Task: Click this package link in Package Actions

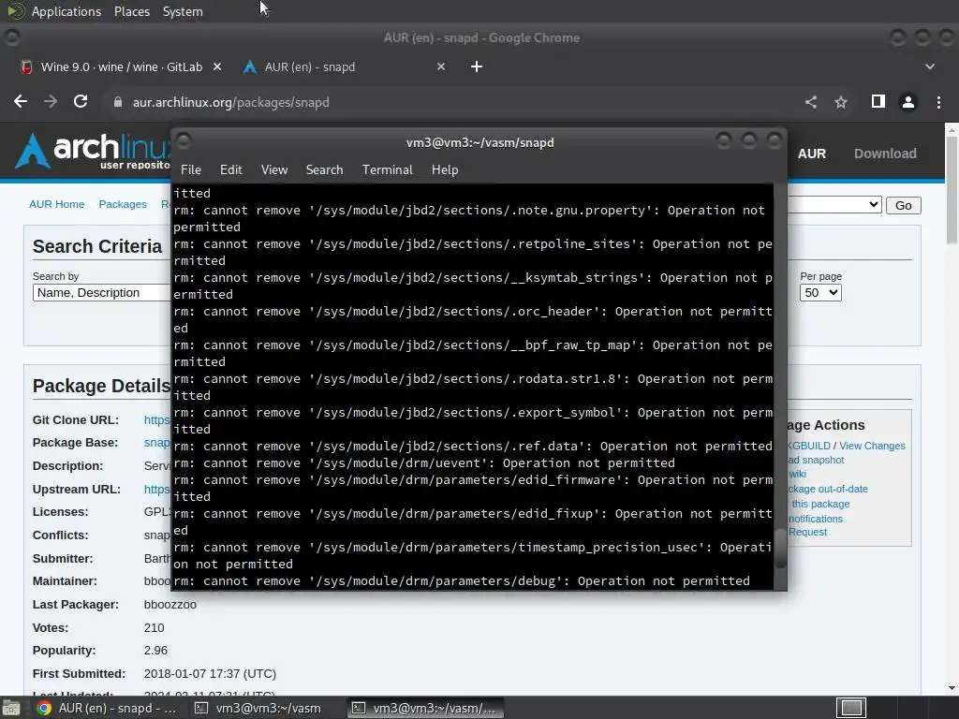Action: pos(820,504)
